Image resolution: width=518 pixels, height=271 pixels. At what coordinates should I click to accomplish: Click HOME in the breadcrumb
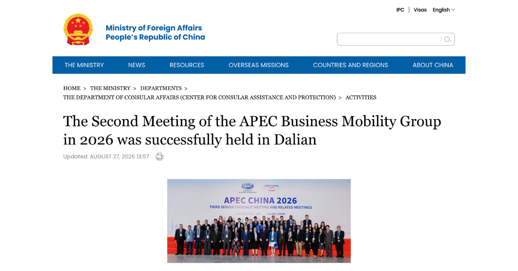point(72,88)
